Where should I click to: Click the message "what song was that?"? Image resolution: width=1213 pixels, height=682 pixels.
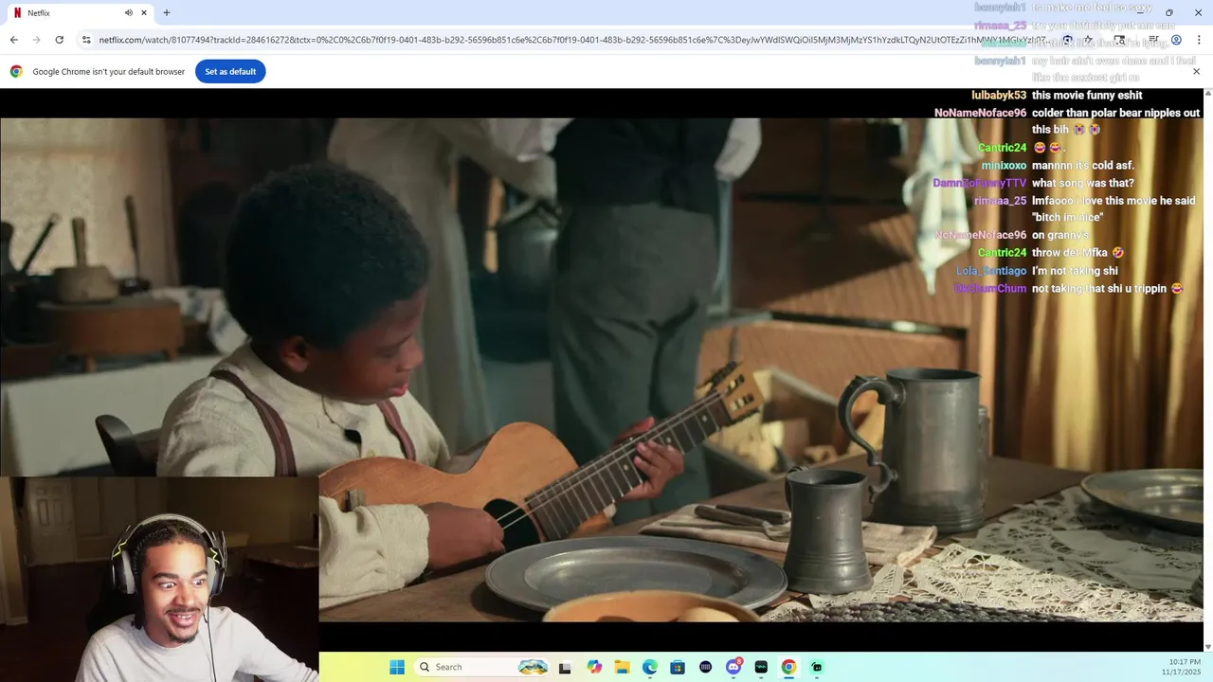coord(1082,183)
